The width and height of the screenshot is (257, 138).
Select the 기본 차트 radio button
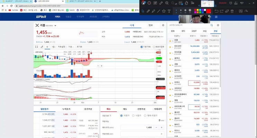point(141,47)
